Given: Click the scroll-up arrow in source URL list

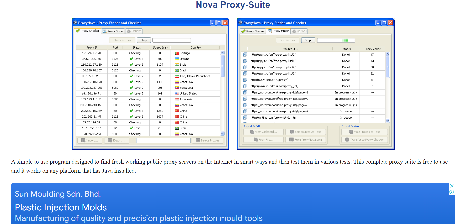Looking at the screenshot, I should (x=388, y=54).
